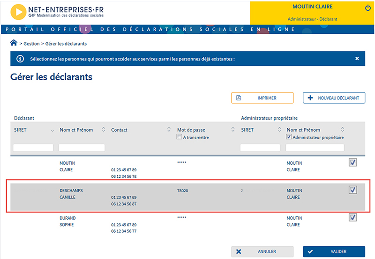Open Gestion breadcrumb link
The width and height of the screenshot is (375, 259).
click(x=31, y=44)
